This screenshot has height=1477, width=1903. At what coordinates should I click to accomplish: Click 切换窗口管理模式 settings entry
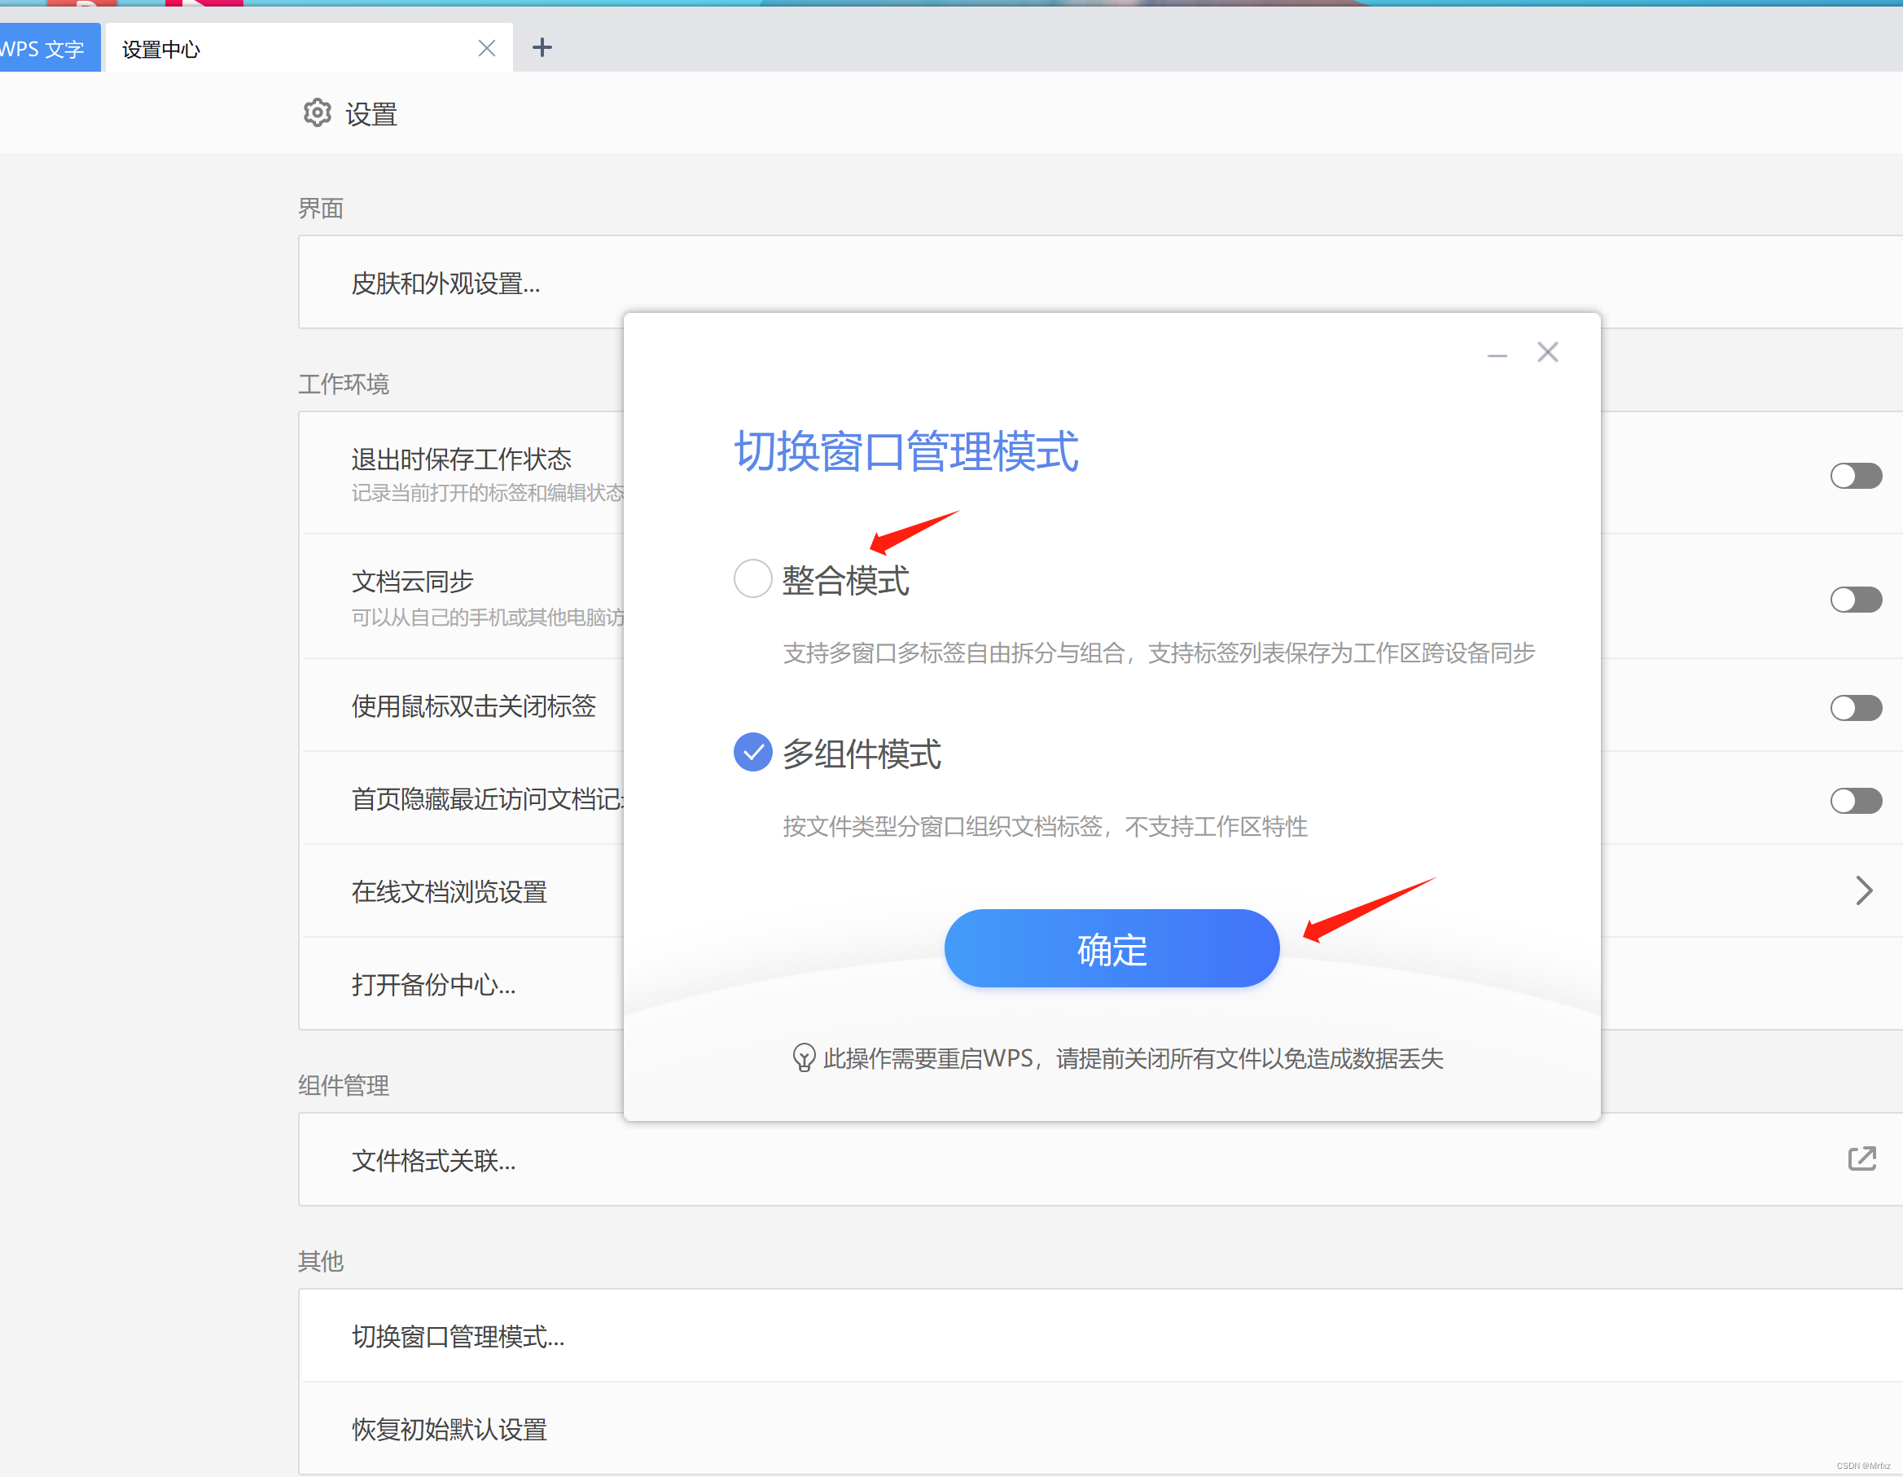[458, 1337]
